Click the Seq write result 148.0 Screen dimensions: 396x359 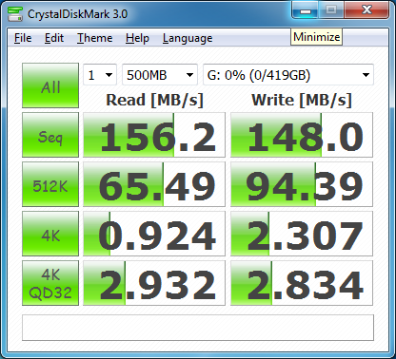pos(302,135)
